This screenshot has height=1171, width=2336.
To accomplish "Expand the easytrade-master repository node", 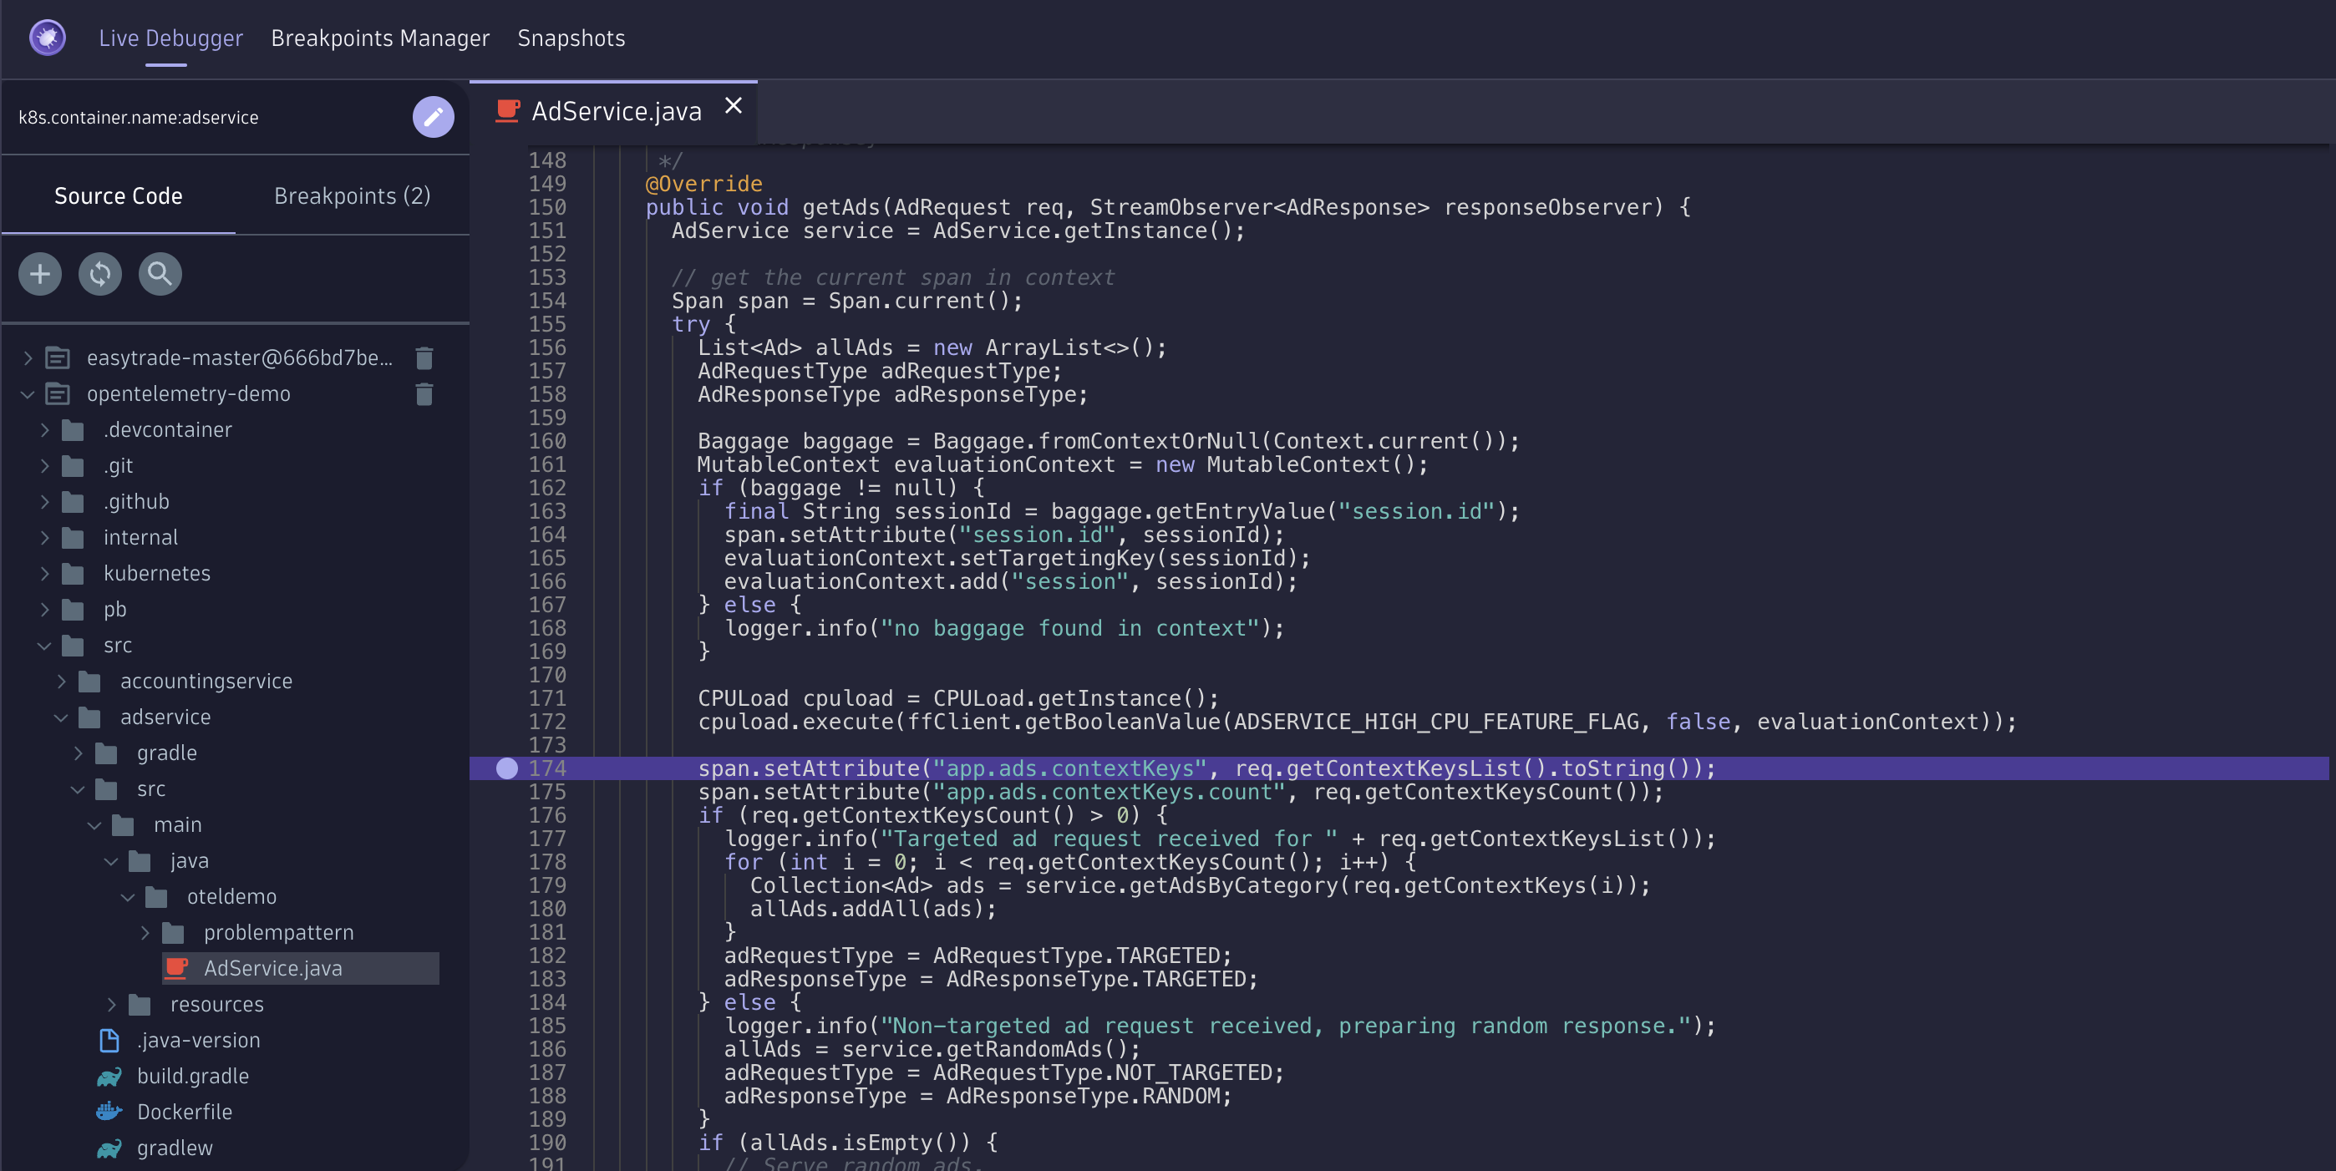I will point(28,358).
